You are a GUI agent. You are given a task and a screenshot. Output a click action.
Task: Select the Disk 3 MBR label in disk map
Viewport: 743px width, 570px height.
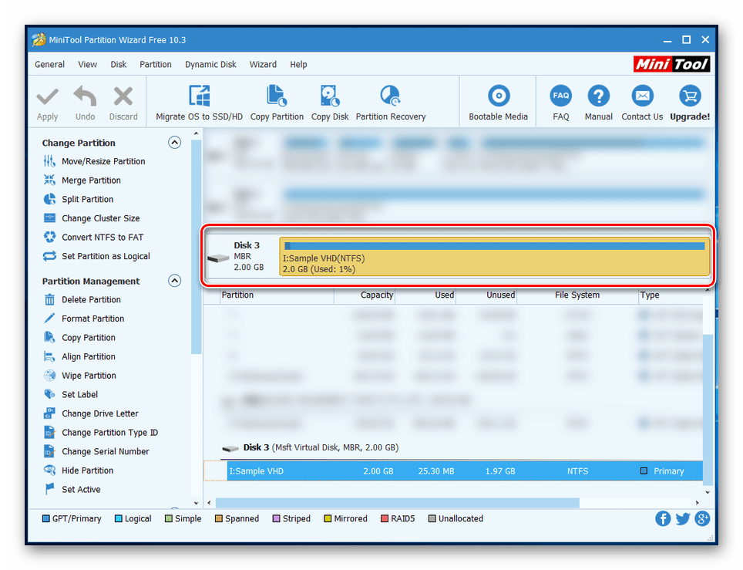click(x=242, y=257)
